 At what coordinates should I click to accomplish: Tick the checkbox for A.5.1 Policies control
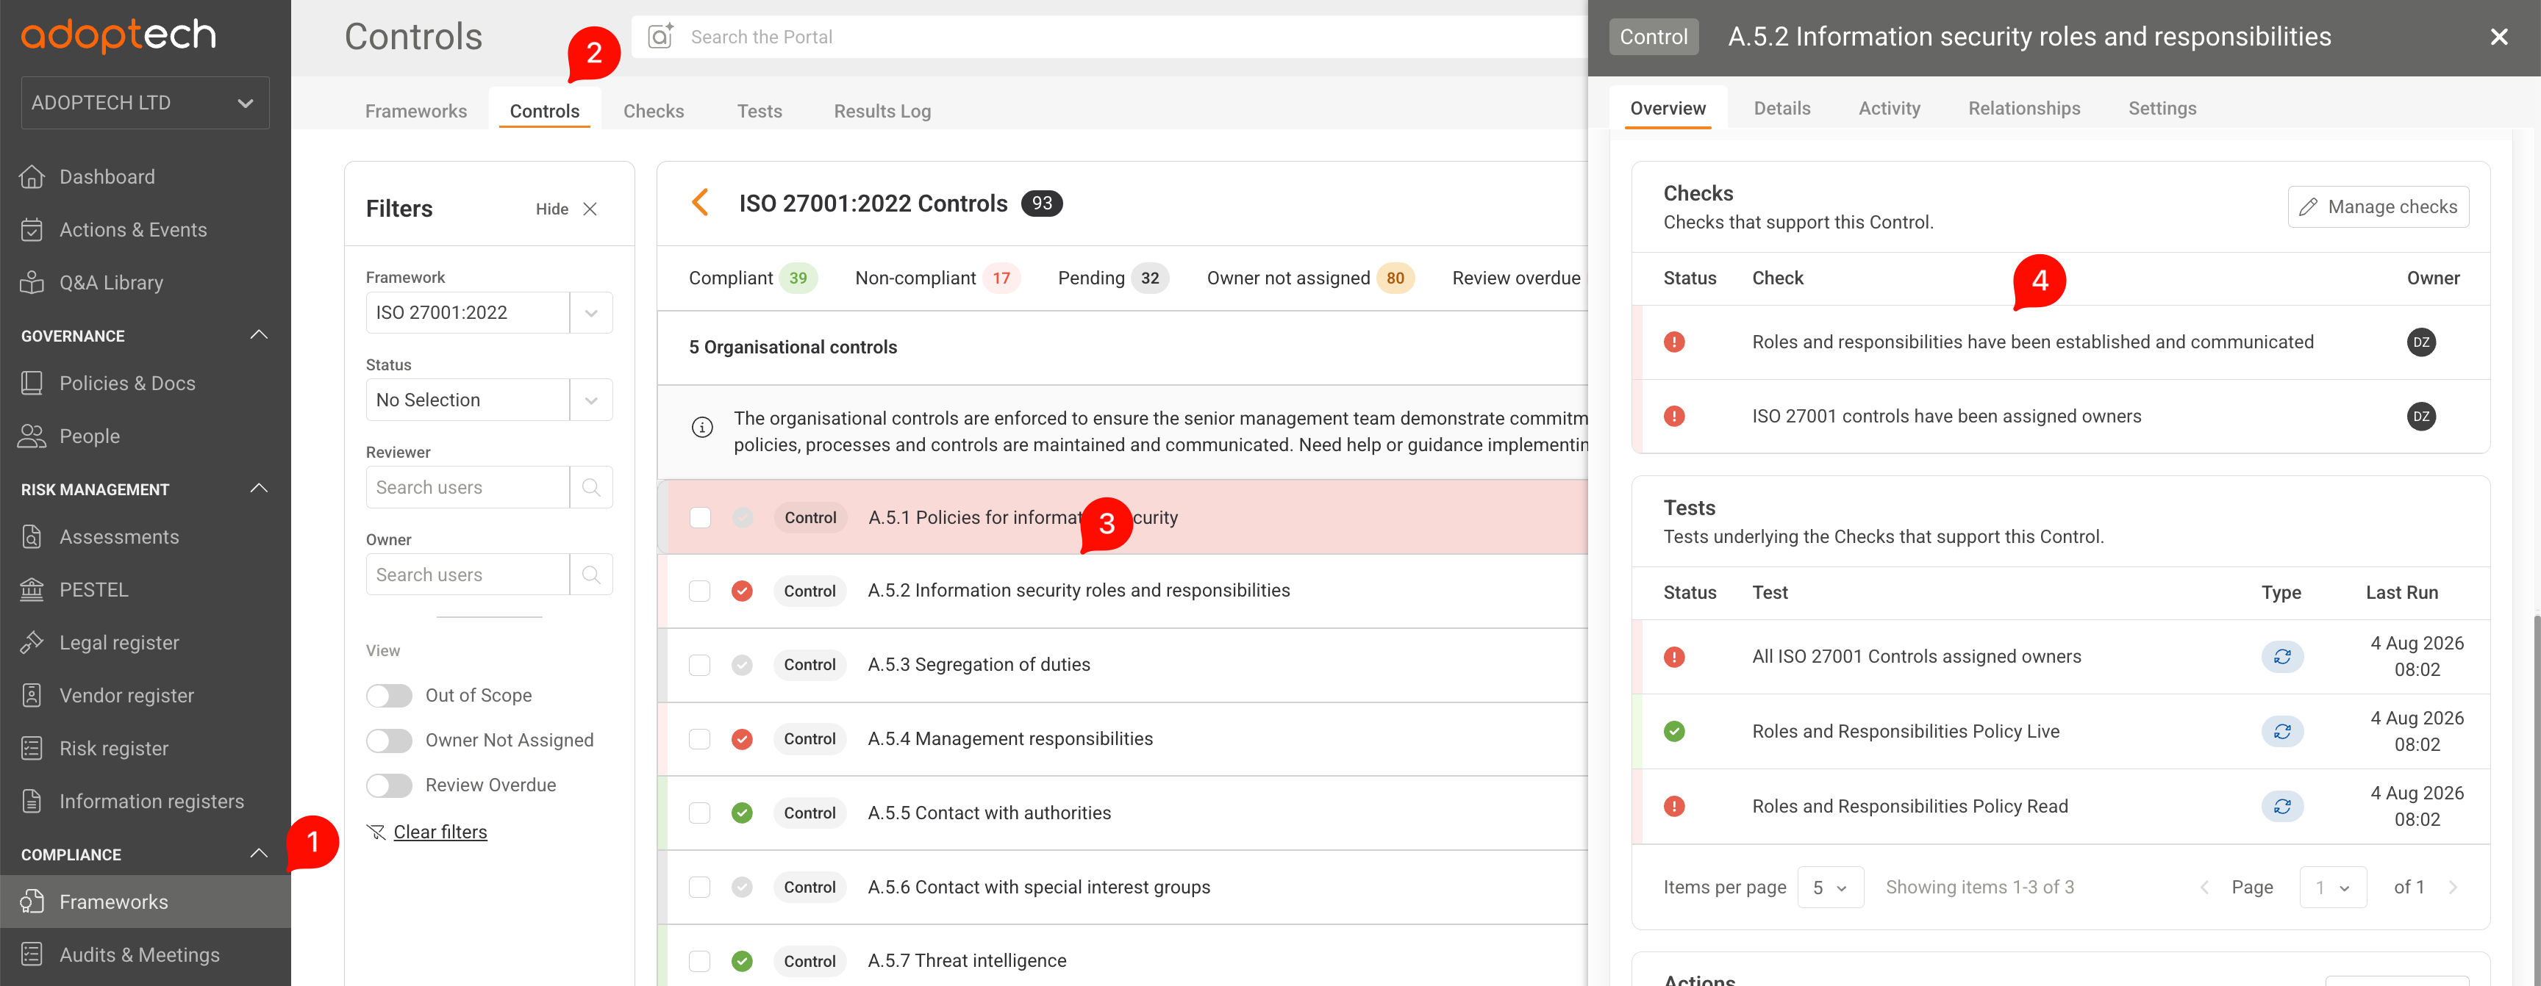point(701,518)
